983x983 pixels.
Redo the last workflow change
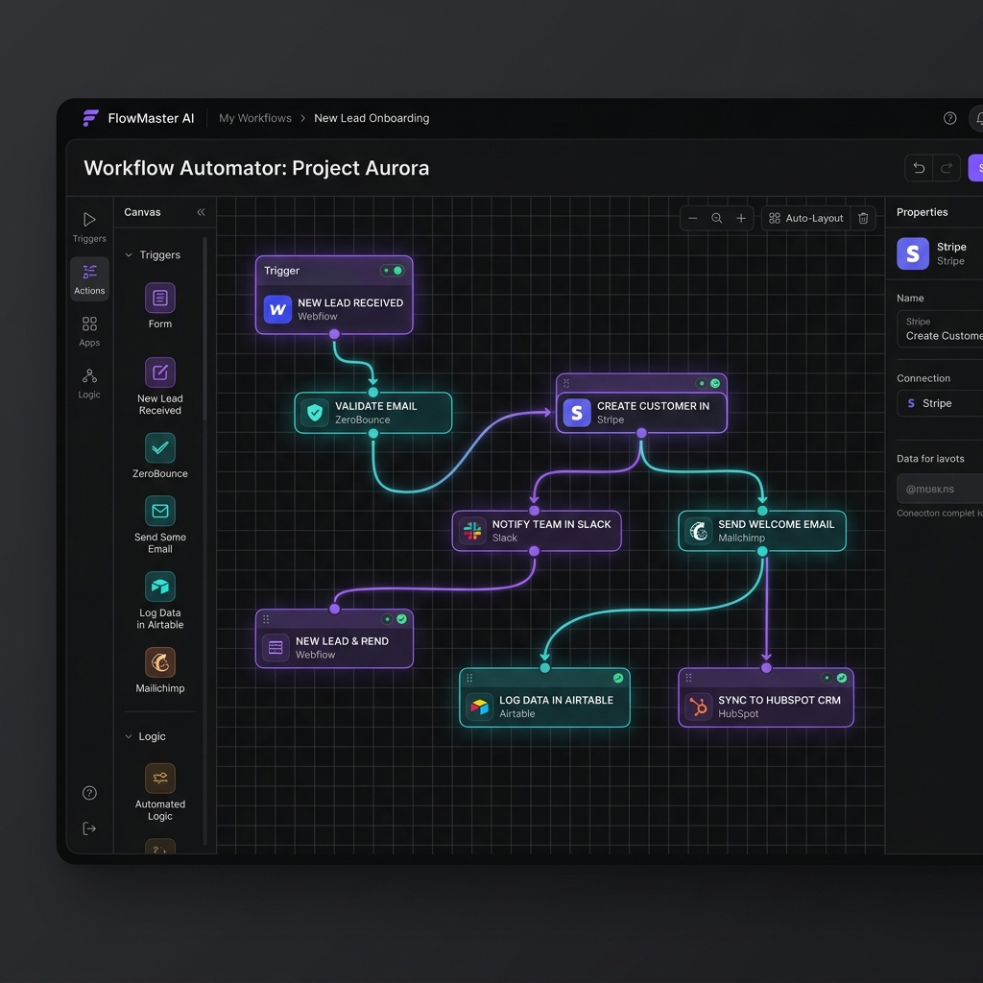pyautogui.click(x=947, y=167)
